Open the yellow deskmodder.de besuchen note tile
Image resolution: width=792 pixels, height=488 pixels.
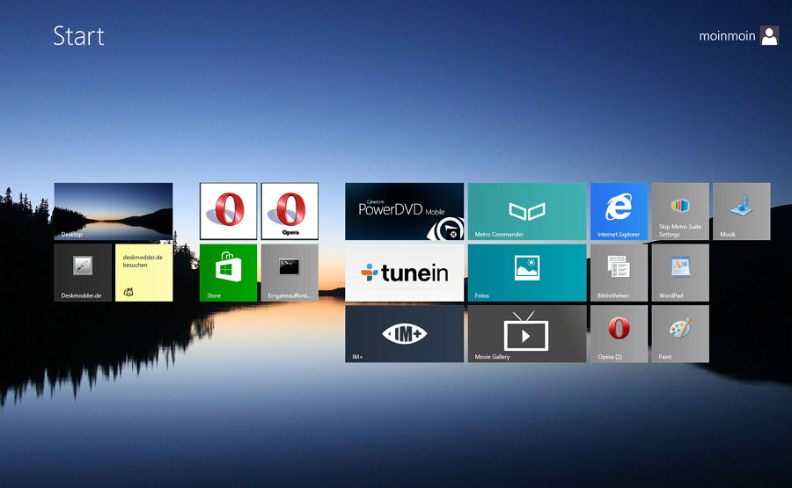coord(144,273)
